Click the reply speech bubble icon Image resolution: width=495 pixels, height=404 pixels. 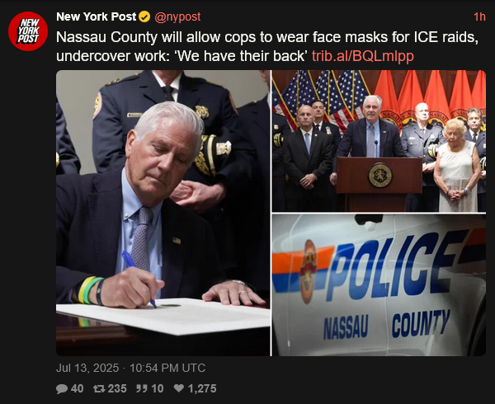pyautogui.click(x=62, y=388)
